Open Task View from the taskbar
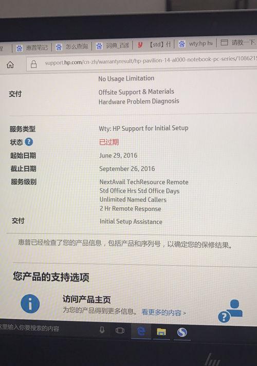The width and height of the screenshot is (257, 366). (x=120, y=330)
